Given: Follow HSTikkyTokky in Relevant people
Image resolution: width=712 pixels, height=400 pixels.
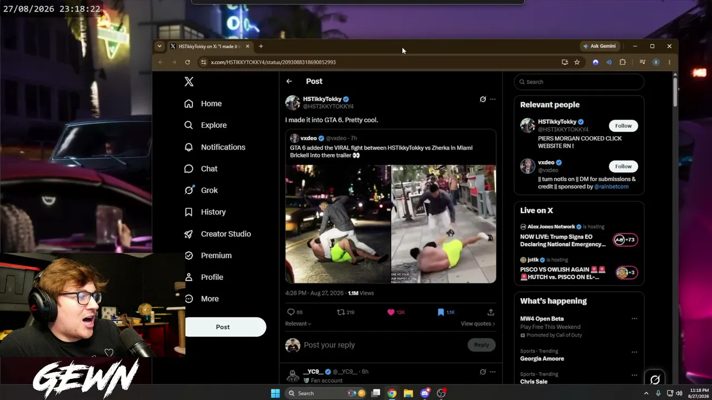Looking at the screenshot, I should 624,126.
